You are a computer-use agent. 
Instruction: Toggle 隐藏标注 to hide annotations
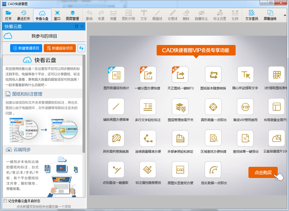[x=201, y=15]
